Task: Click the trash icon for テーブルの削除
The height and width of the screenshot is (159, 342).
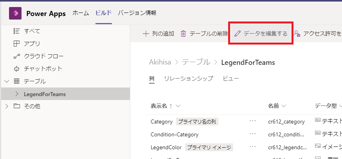Action: (x=184, y=34)
